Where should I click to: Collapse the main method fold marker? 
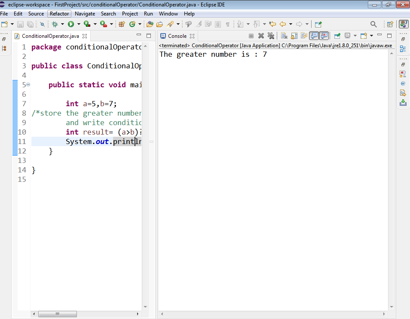click(x=28, y=84)
